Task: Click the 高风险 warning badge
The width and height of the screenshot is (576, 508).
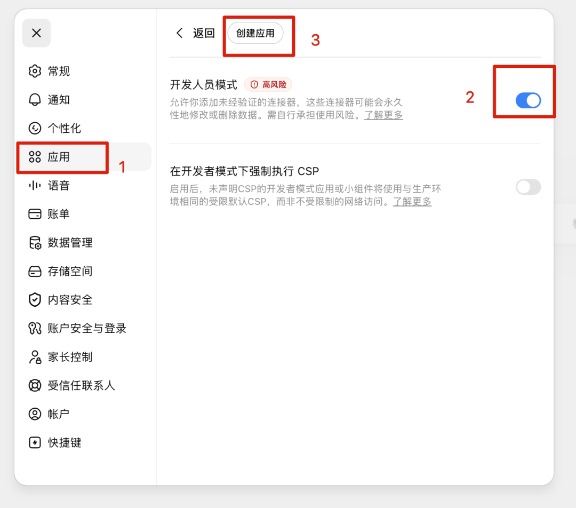Action: click(x=268, y=84)
